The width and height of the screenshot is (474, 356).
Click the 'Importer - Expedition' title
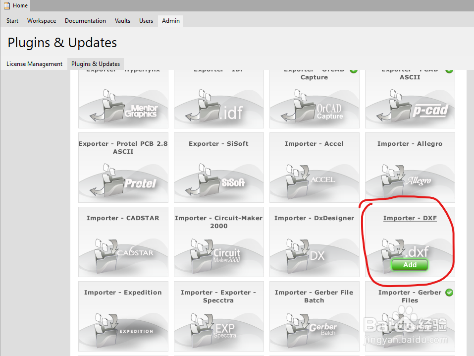123,293
